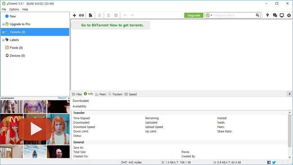
Task: Click Move Up Queue arrow icon
Action: coord(125,15)
